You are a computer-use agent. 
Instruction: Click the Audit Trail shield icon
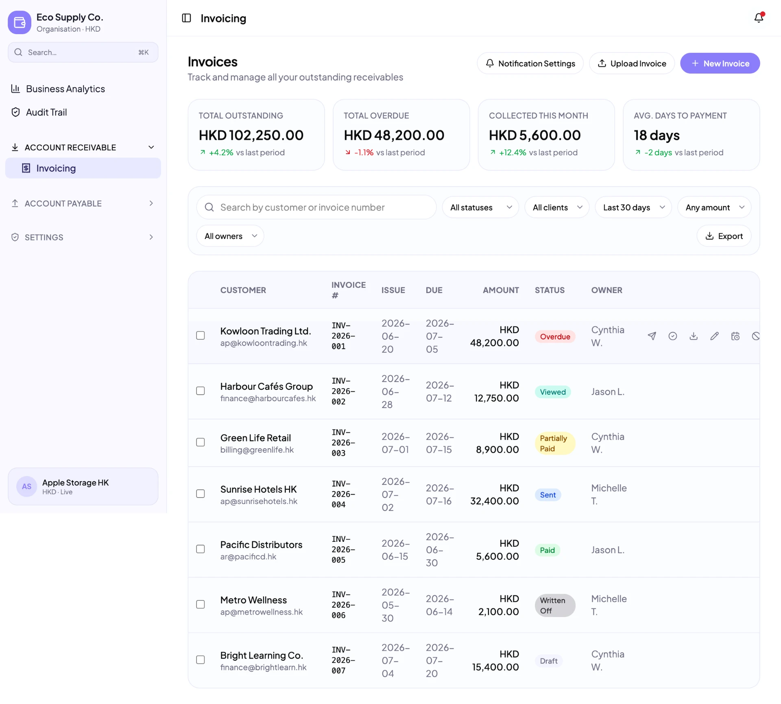coord(15,112)
